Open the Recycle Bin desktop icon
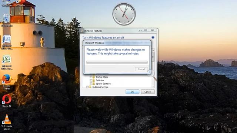The height and width of the screenshot is (133, 237). point(7,20)
